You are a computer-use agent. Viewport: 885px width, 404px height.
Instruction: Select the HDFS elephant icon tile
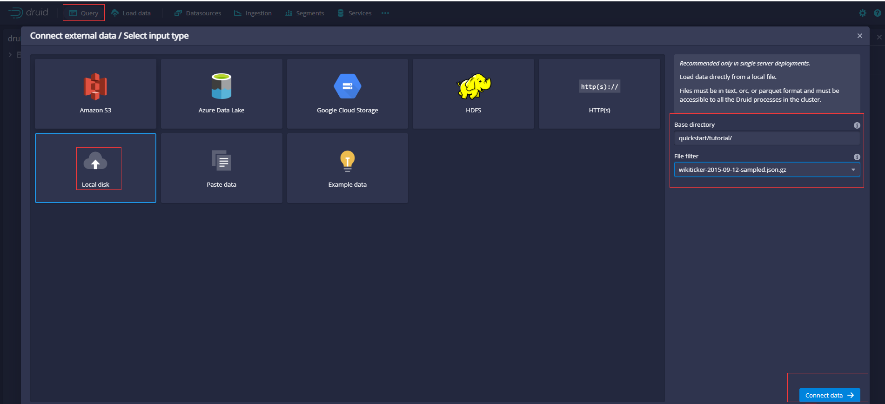pyautogui.click(x=473, y=94)
